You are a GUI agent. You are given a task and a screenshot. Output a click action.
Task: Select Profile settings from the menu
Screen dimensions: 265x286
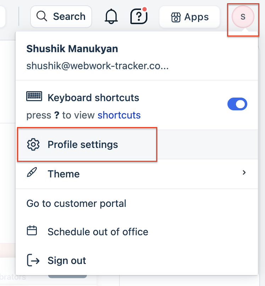[137, 144]
